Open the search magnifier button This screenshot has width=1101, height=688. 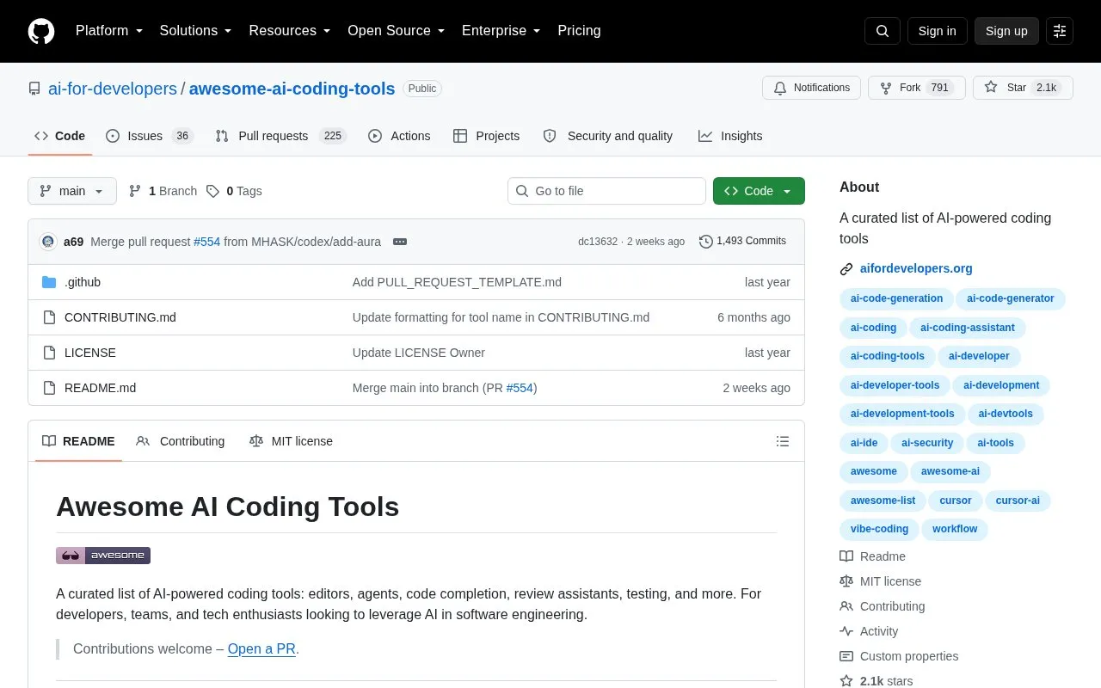883,31
